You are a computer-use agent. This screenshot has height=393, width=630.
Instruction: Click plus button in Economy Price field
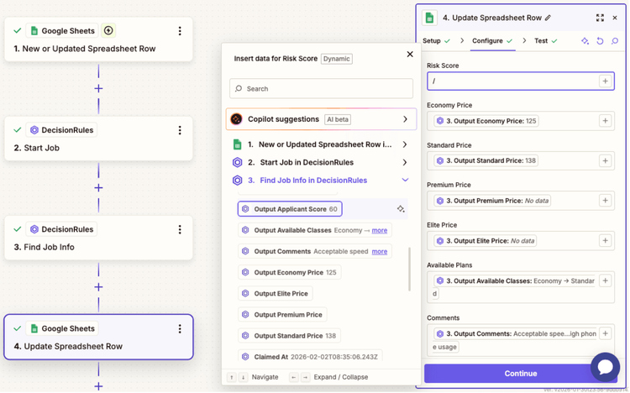(605, 121)
